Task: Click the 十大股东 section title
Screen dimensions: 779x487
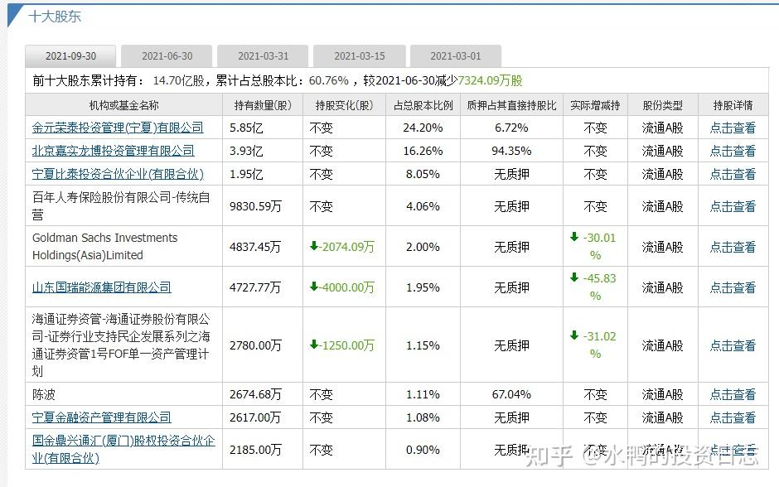Action: [55, 17]
